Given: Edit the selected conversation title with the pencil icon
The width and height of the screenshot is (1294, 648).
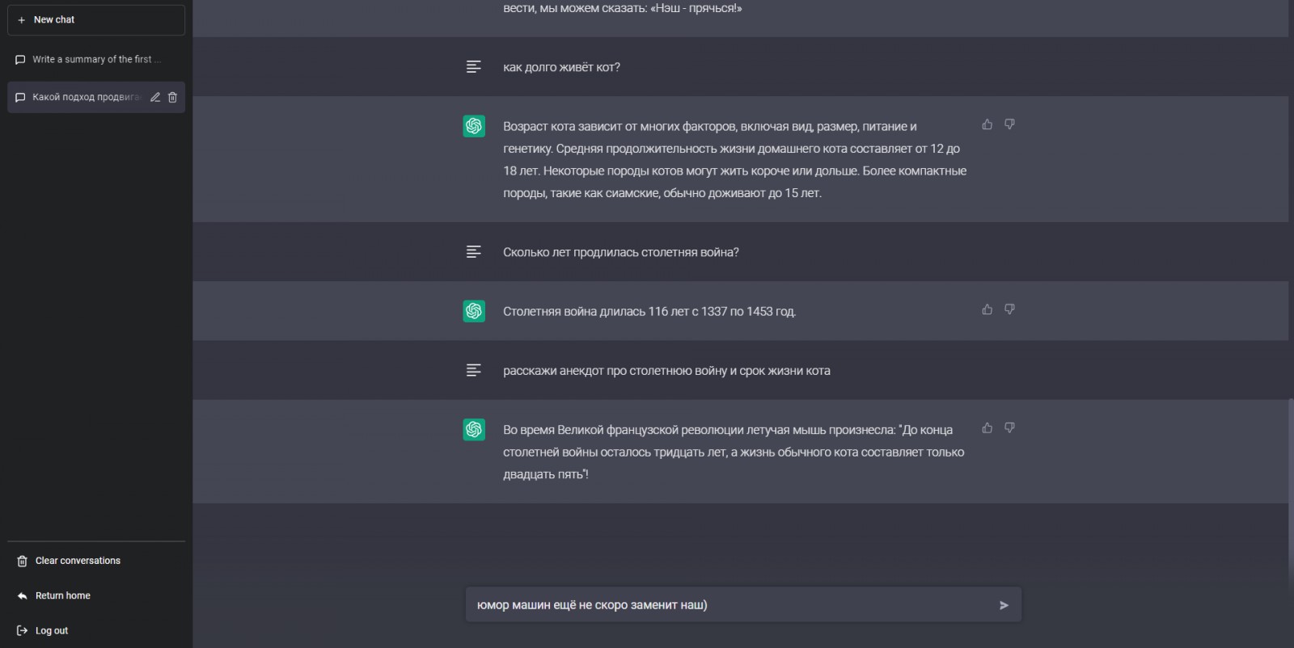Looking at the screenshot, I should coord(155,97).
